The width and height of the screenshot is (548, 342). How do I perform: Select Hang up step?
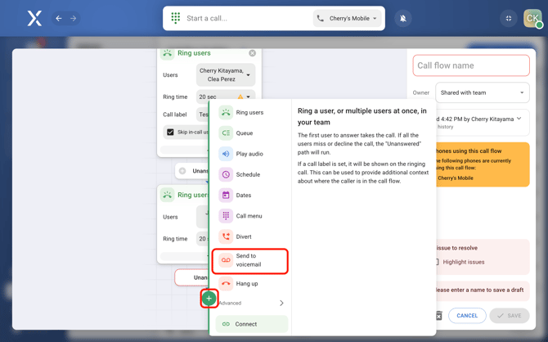tap(249, 284)
